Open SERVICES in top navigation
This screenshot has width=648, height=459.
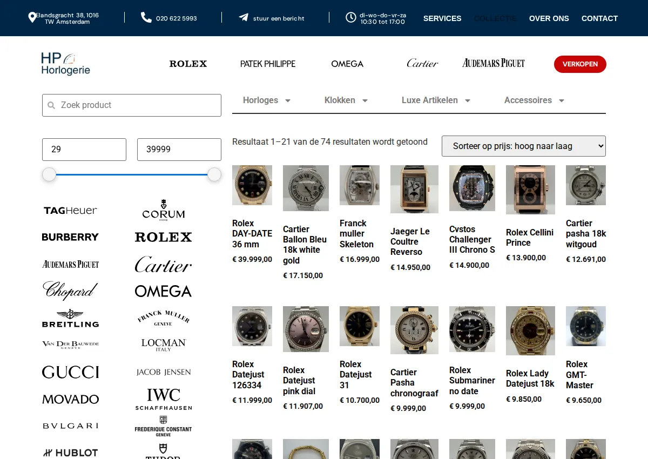click(442, 18)
